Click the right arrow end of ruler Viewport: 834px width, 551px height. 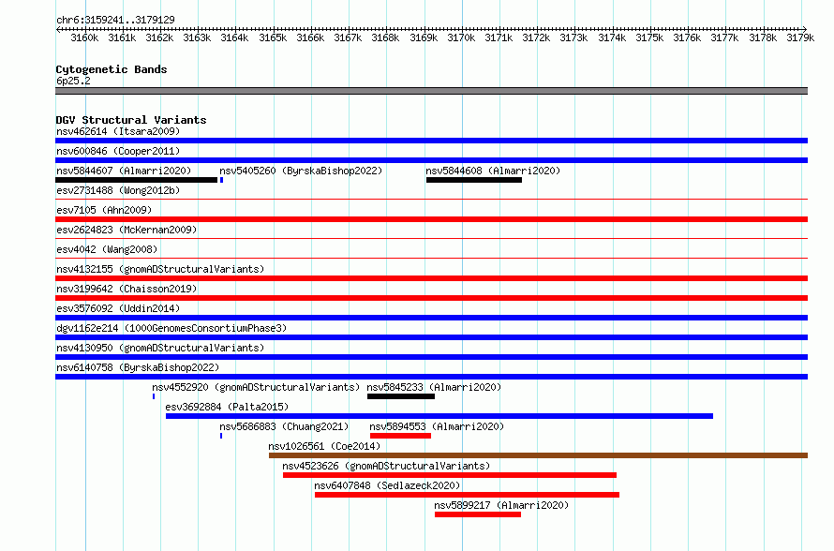pos(805,29)
